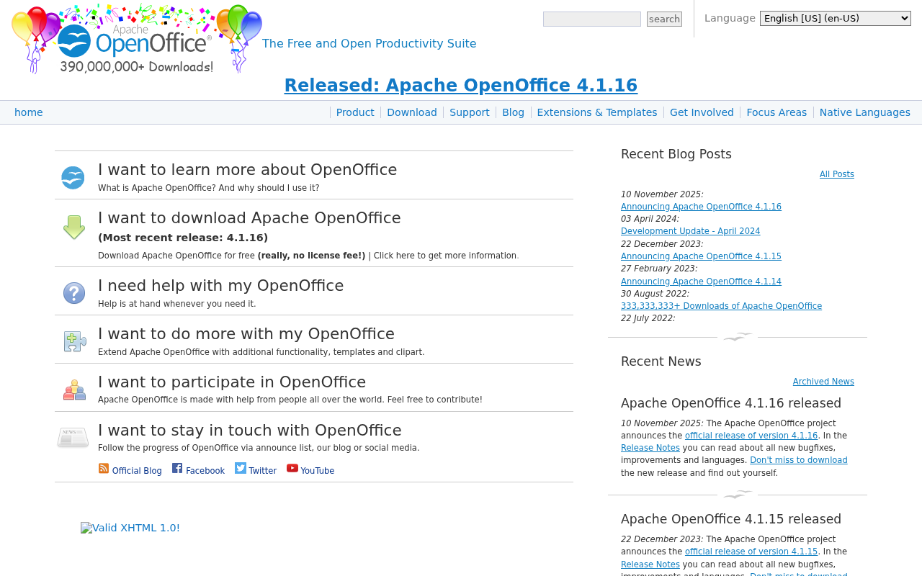The image size is (922, 576).
Task: Click "Click here to get more information" text
Action: 445,256
